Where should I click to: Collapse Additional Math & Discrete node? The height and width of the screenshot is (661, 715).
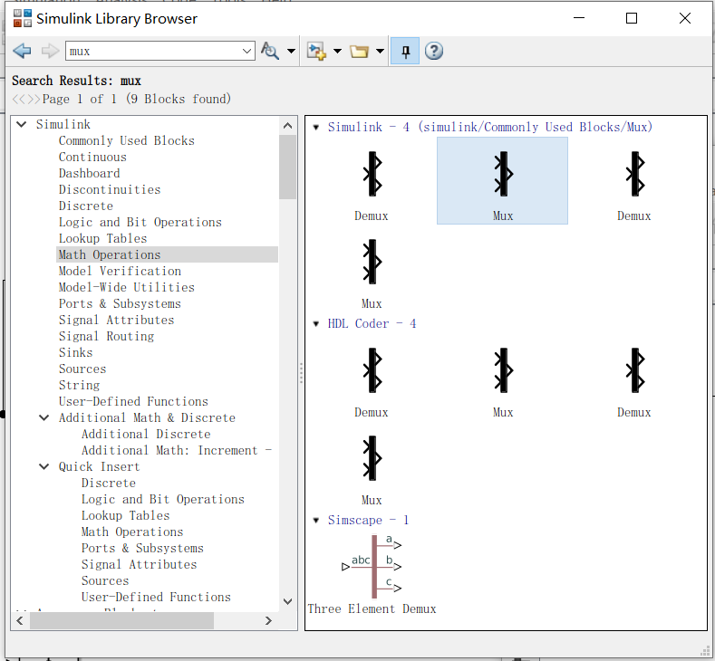click(x=43, y=417)
